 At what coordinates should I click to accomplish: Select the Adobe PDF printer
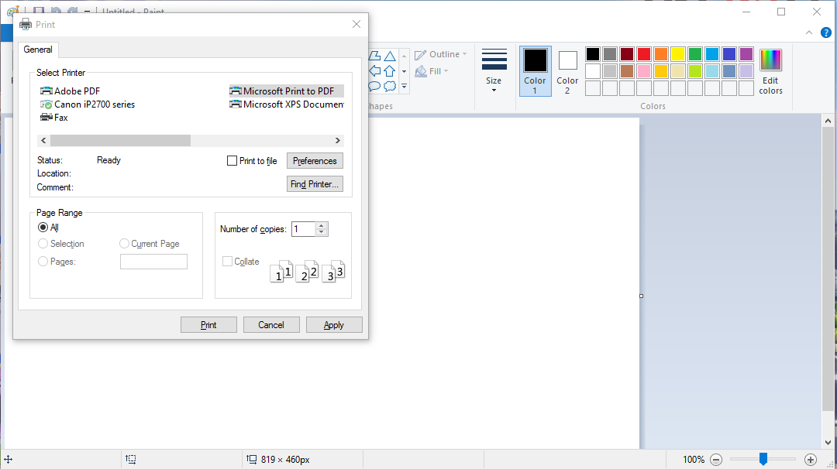[x=71, y=91]
